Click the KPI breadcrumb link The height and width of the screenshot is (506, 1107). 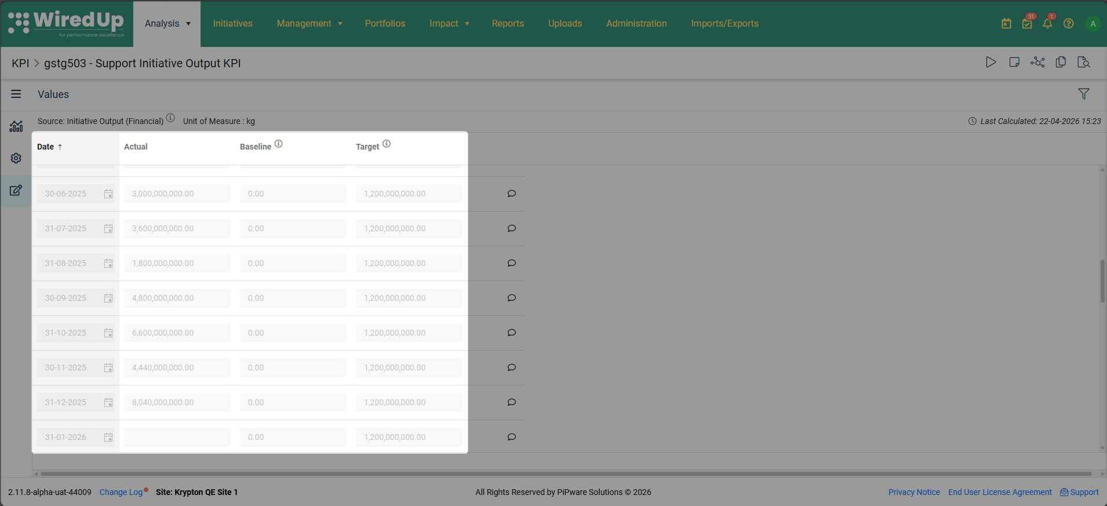tap(20, 63)
